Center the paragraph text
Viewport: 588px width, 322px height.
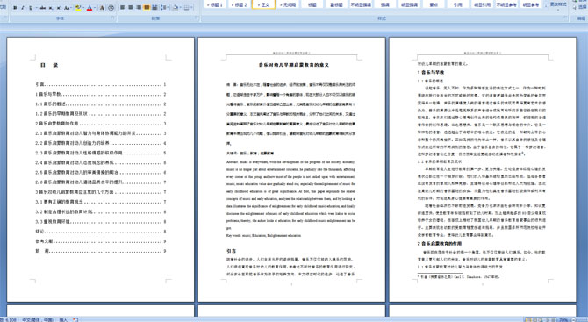(131, 8)
